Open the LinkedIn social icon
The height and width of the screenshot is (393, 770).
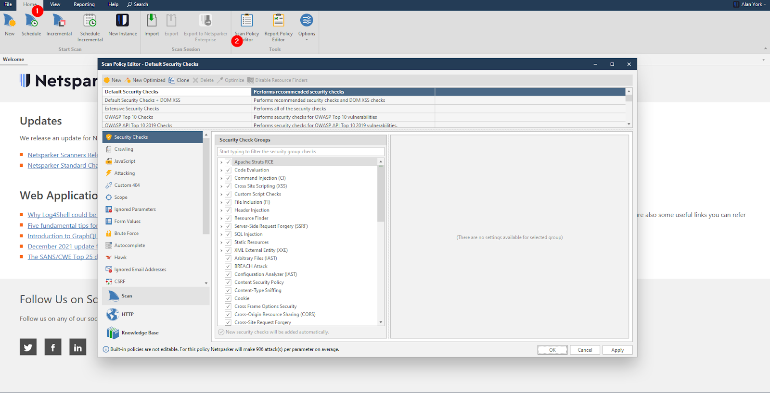point(78,347)
